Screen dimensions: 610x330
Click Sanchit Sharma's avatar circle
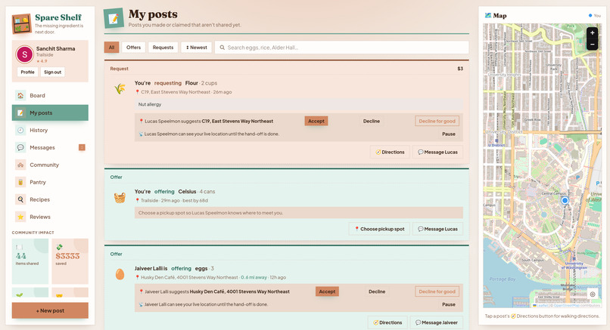[24, 54]
